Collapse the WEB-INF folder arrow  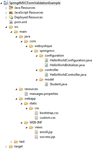coord(22,123)
